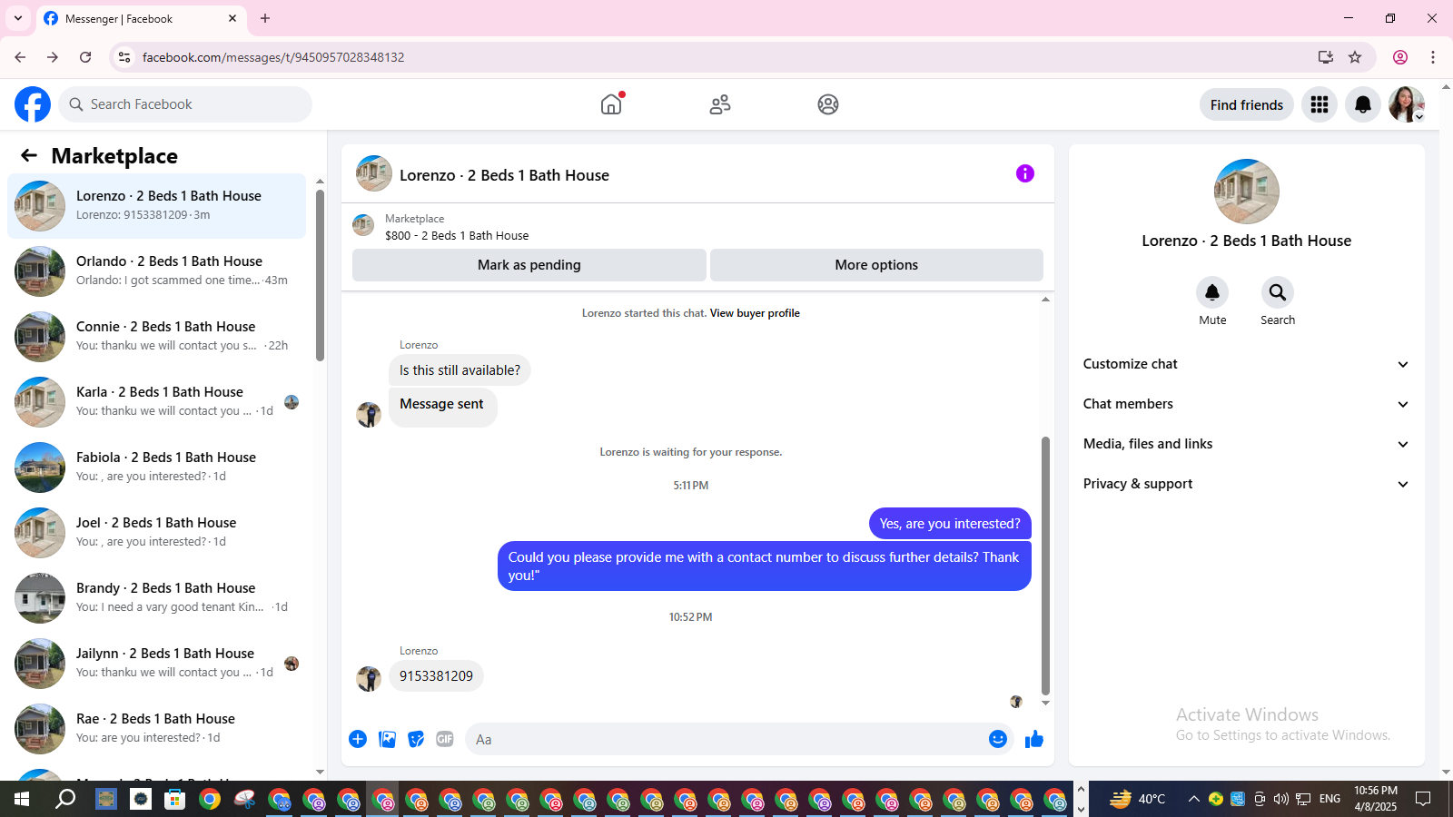View site information icon in address bar
Viewport: 1453px width, 817px height.
[x=124, y=57]
